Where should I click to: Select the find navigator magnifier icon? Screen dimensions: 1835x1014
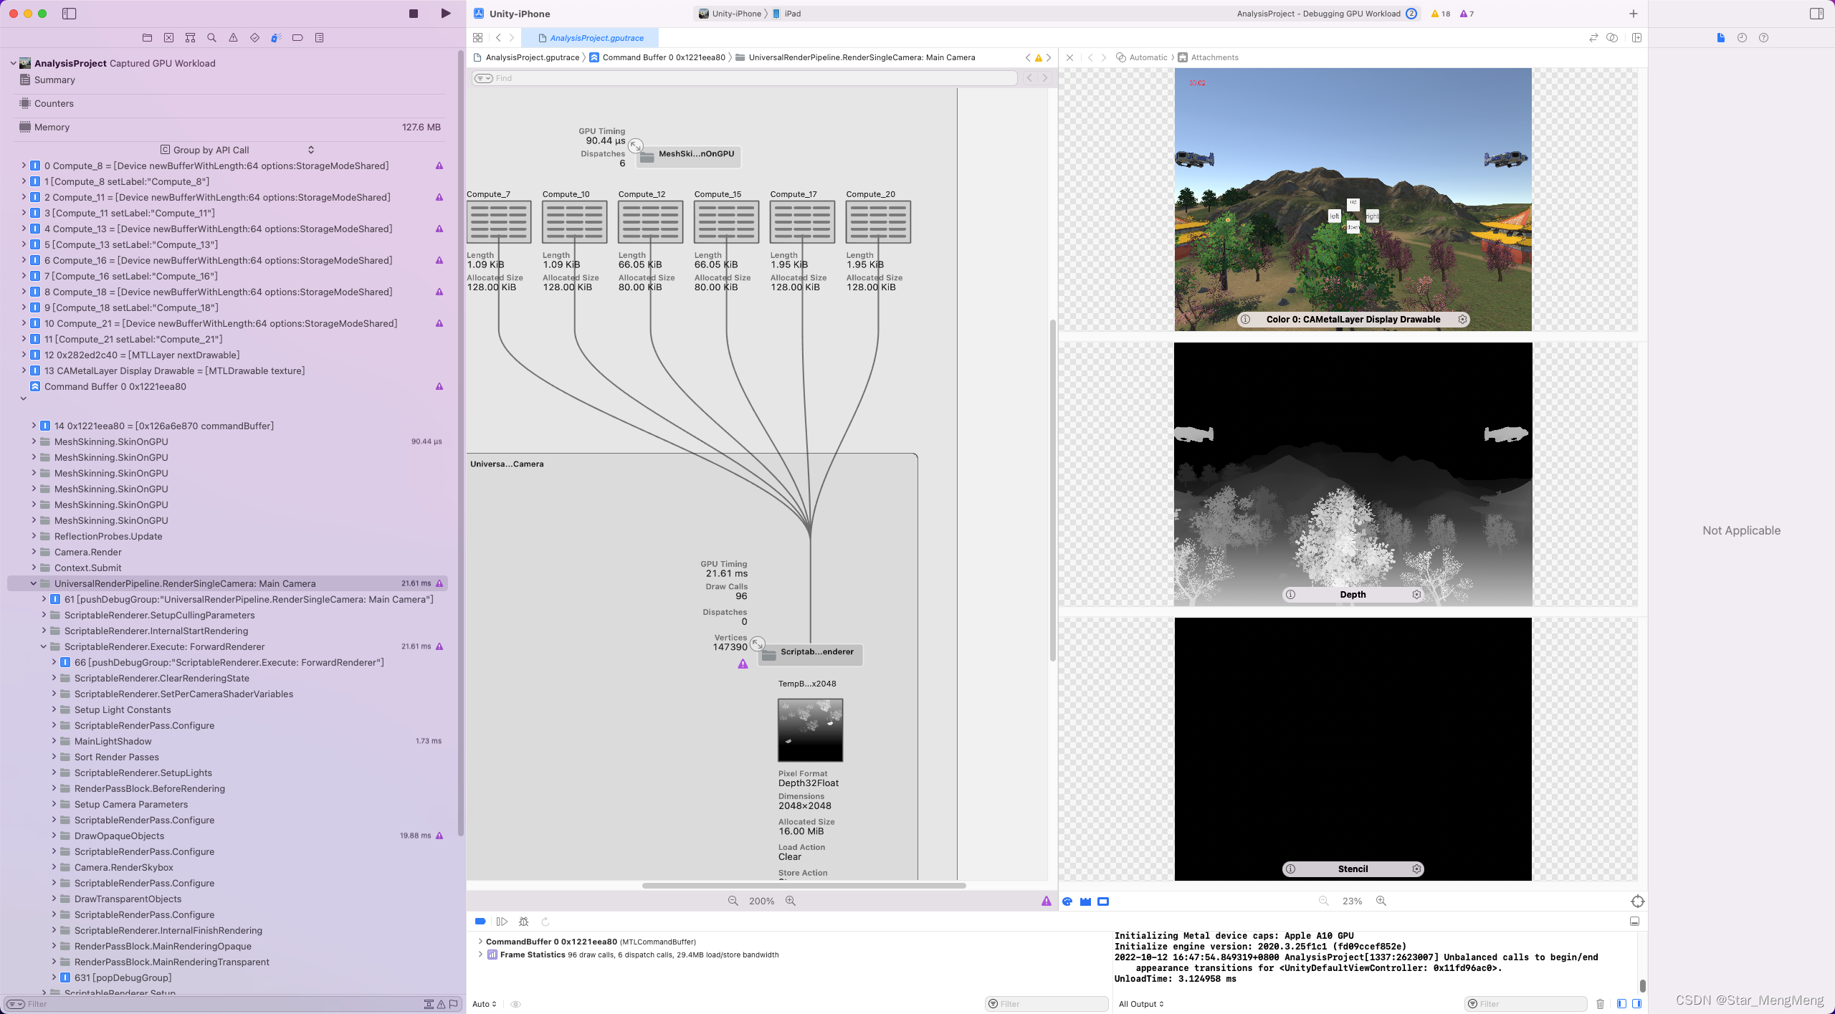click(211, 38)
